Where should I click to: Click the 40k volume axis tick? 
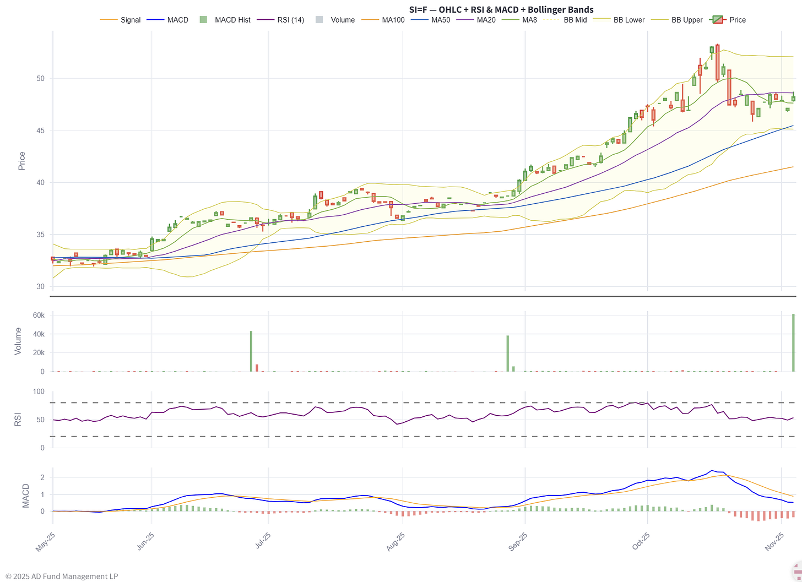39,334
